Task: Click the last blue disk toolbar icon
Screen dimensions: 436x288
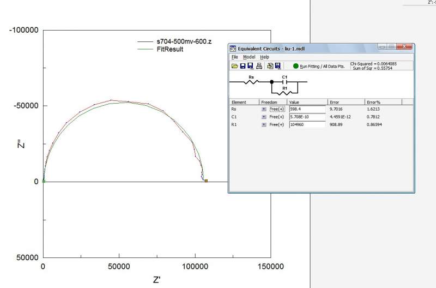Action: (x=278, y=66)
